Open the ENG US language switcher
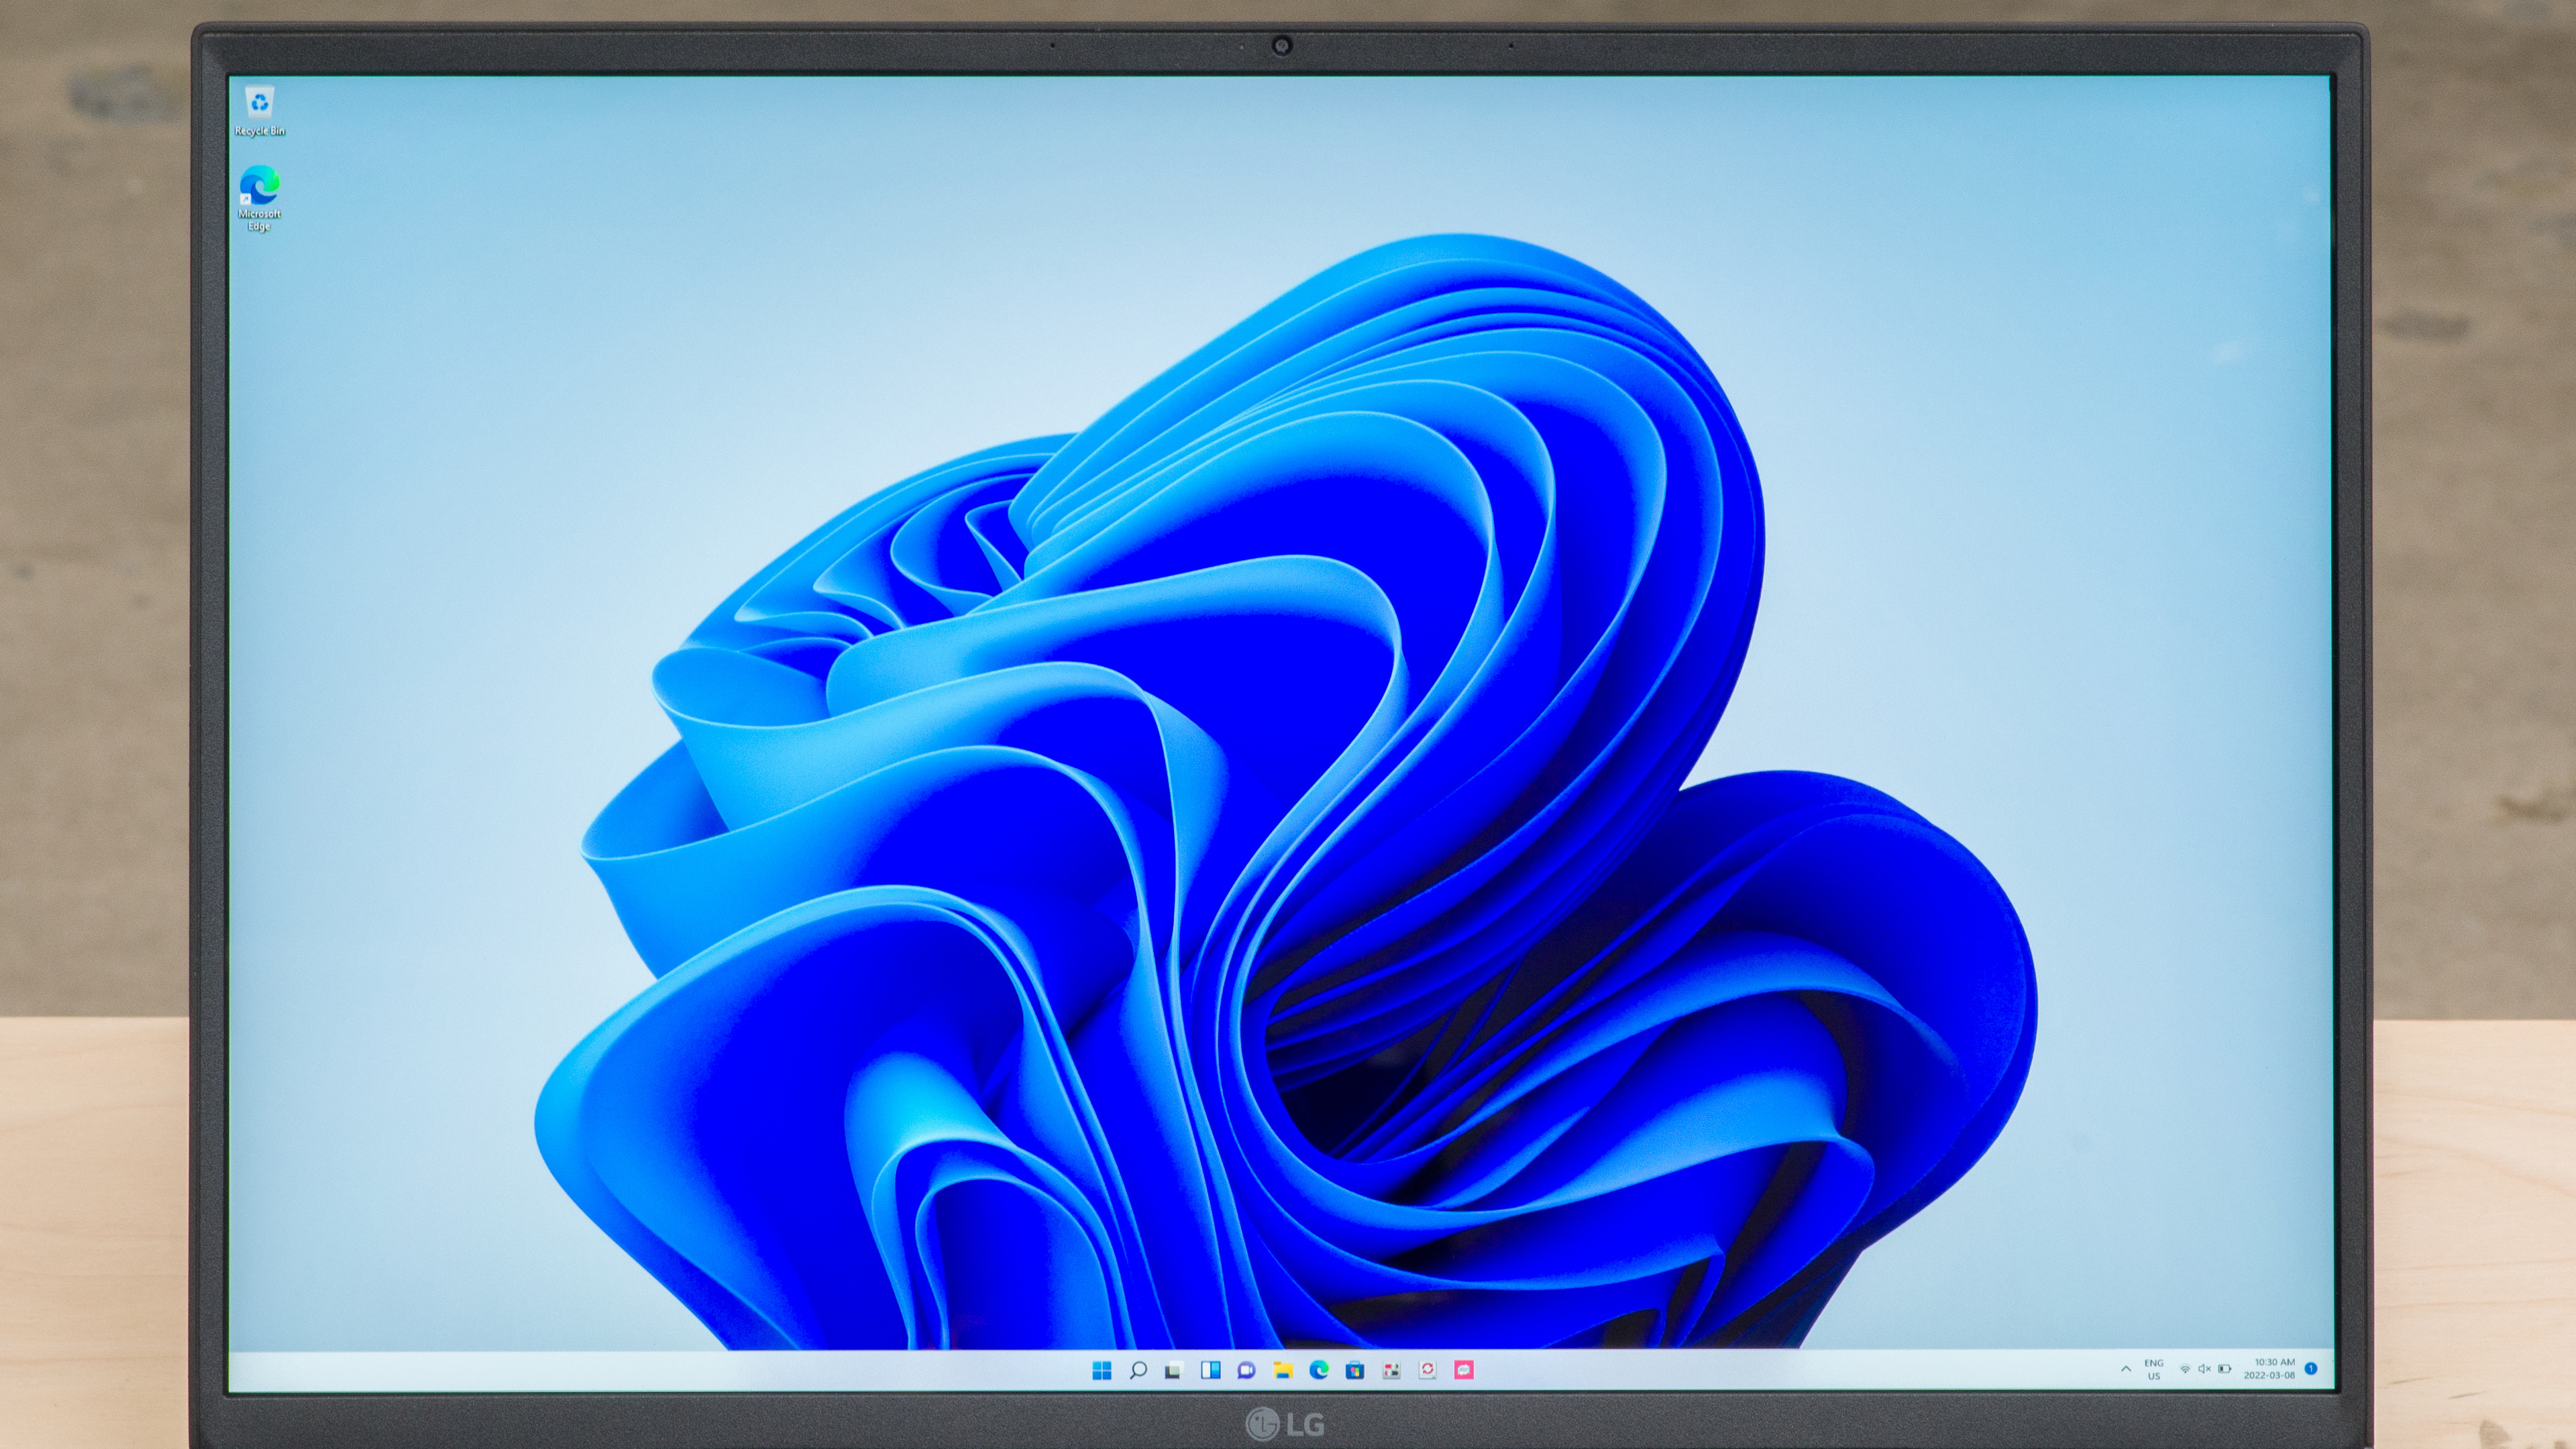This screenshot has height=1449, width=2576. point(2154,1369)
